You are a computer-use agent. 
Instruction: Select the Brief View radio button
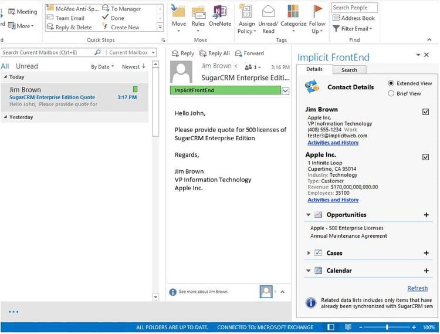point(391,93)
